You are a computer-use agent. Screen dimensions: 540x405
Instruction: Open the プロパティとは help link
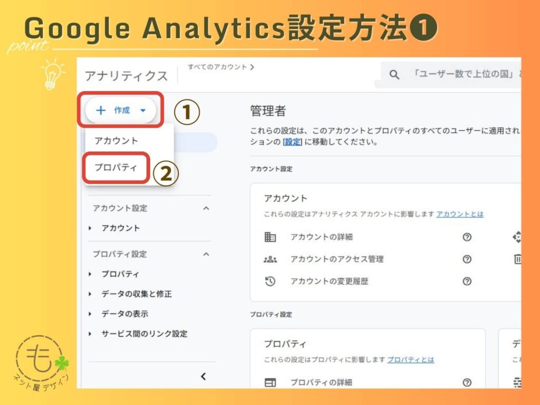[x=410, y=360]
